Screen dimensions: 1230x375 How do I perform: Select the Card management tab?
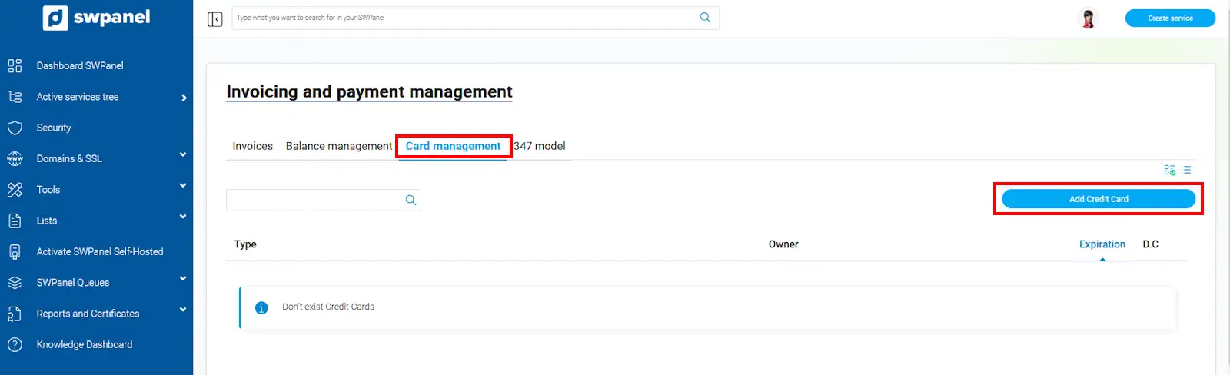tap(454, 146)
